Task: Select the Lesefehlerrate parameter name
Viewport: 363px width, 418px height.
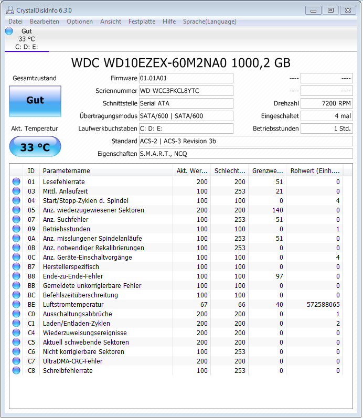Action: point(64,182)
